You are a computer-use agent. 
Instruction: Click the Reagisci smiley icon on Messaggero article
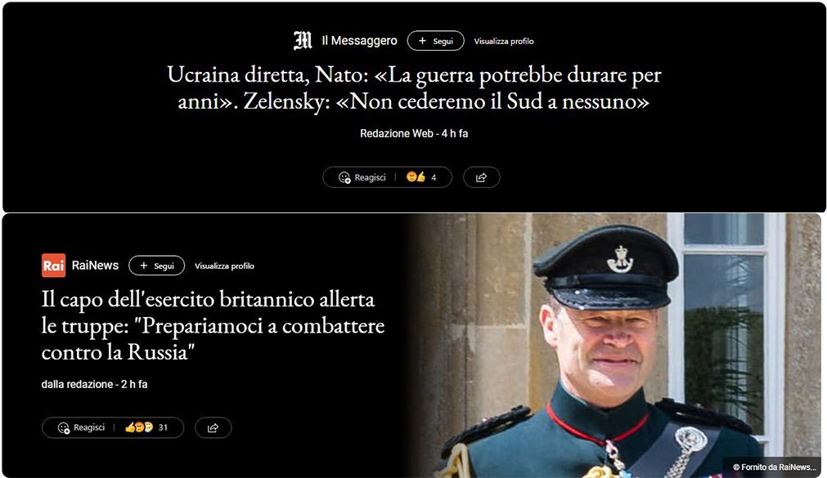point(344,177)
